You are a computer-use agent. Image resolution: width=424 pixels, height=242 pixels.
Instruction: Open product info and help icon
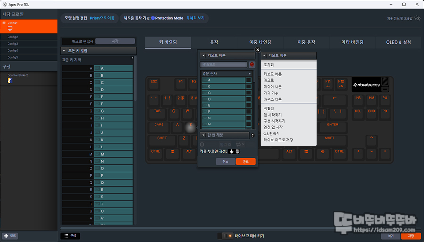[417, 18]
